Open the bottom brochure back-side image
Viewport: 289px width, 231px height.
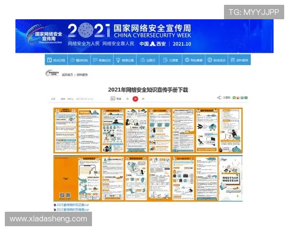point(148,178)
